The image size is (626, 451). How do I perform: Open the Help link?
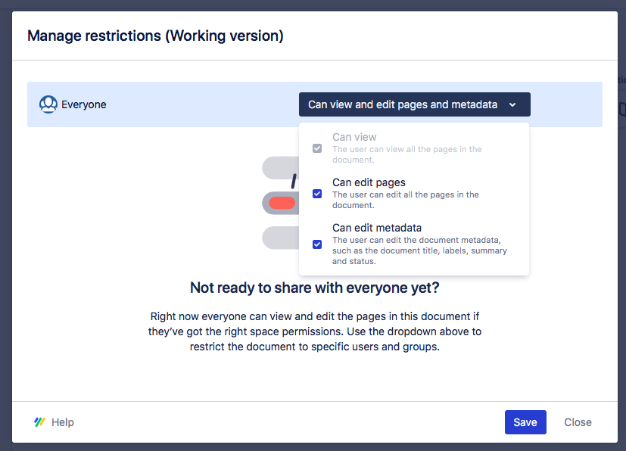[62, 421]
